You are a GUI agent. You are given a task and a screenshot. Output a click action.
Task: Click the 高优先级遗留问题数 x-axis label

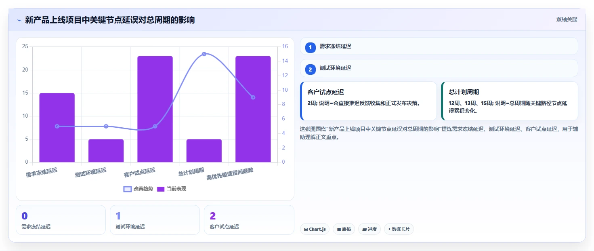pyautogui.click(x=230, y=174)
